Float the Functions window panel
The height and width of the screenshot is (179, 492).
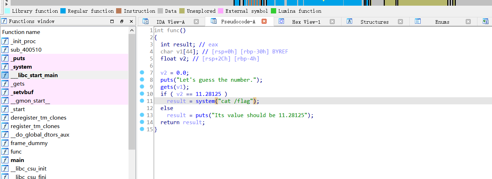[x=122, y=21]
